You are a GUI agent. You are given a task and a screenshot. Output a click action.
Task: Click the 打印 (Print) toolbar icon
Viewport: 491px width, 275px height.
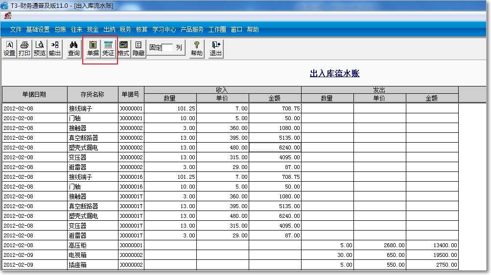[24, 48]
